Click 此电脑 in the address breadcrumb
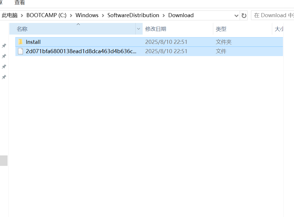The image size is (294, 217). [x=10, y=15]
